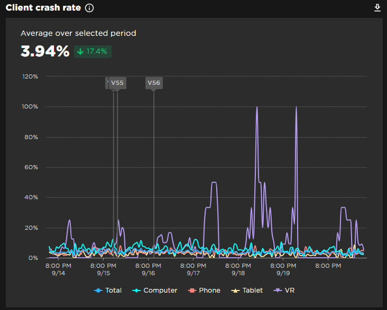Image resolution: width=387 pixels, height=310 pixels.
Task: Click the 8:00 PM 9/15 axis label
Action: pos(103,269)
